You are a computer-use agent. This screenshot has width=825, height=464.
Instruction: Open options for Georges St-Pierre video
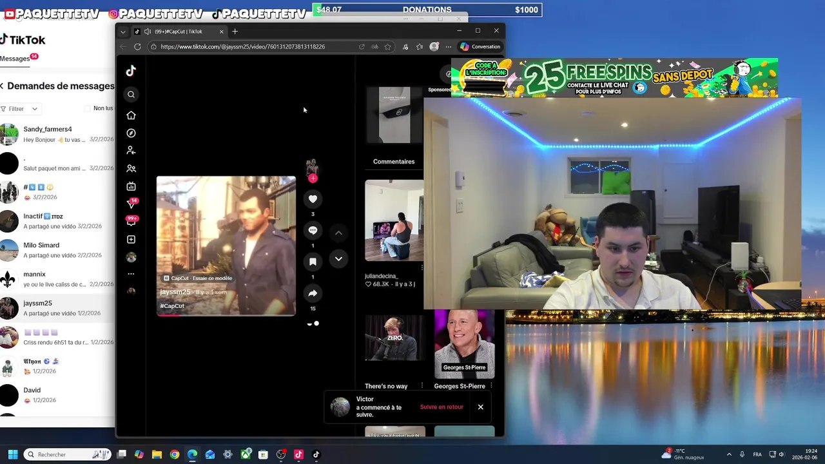click(491, 386)
